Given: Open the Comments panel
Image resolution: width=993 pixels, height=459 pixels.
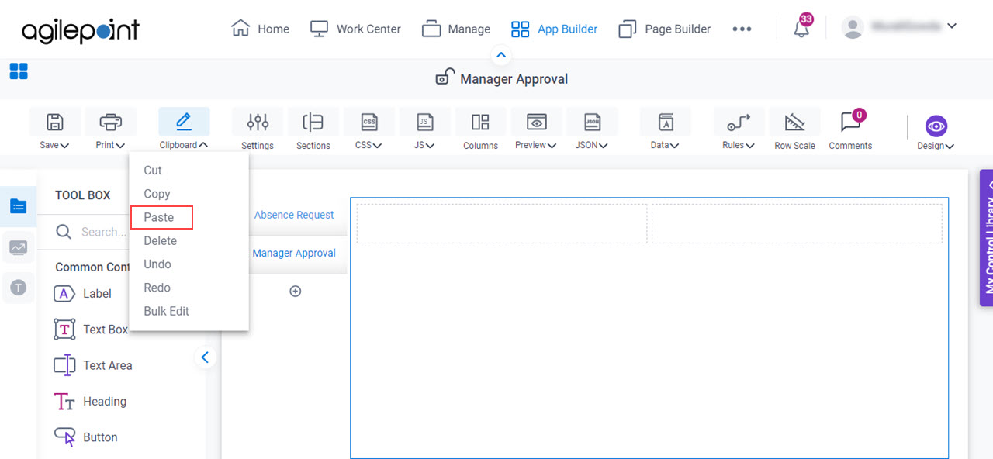Looking at the screenshot, I should (x=850, y=129).
